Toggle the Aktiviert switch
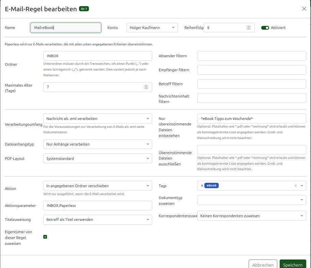 [265, 28]
